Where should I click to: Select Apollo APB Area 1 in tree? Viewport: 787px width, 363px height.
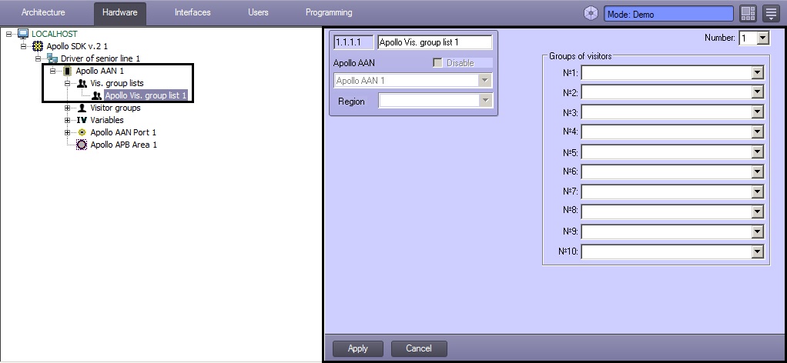(123, 145)
